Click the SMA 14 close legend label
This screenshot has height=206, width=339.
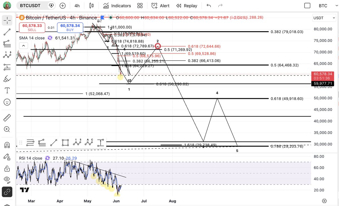click(x=32, y=38)
